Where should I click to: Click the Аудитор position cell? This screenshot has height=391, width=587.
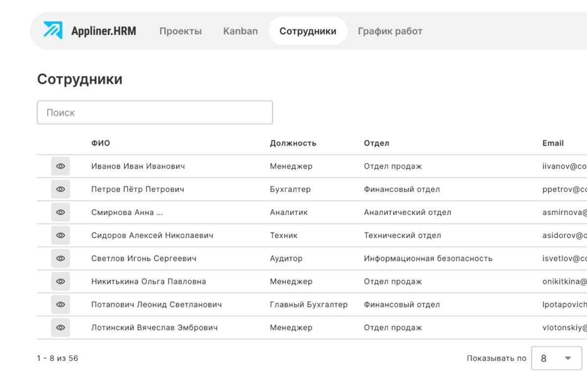point(286,258)
